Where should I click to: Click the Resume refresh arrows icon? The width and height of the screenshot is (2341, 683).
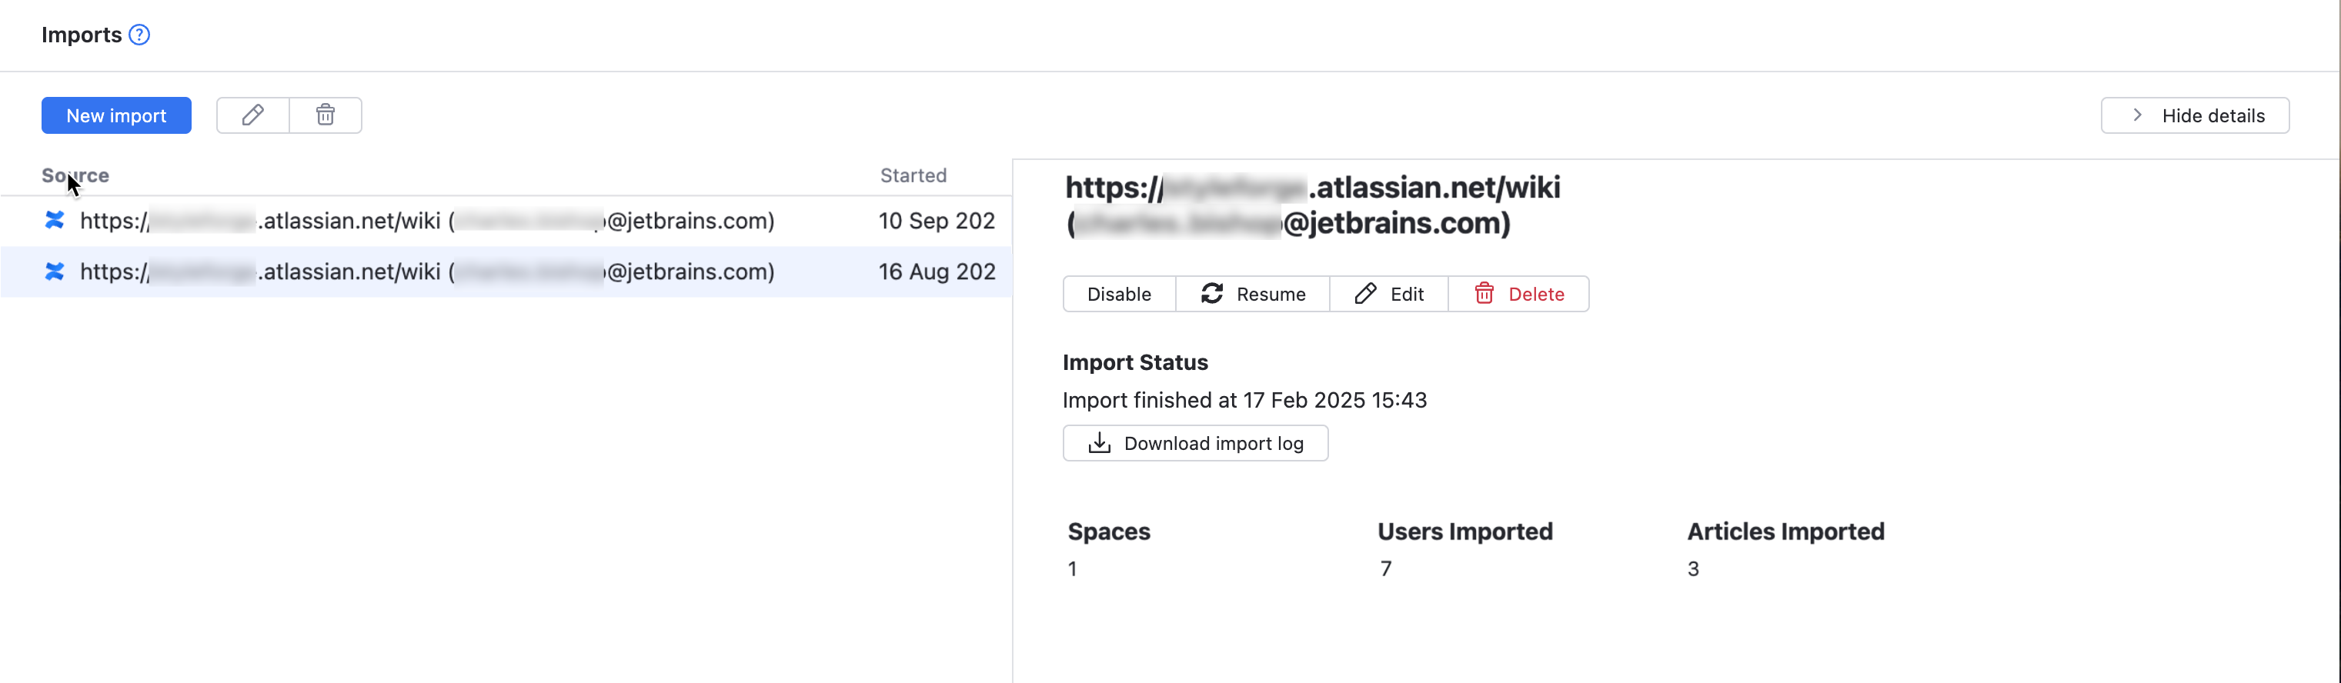coord(1211,293)
